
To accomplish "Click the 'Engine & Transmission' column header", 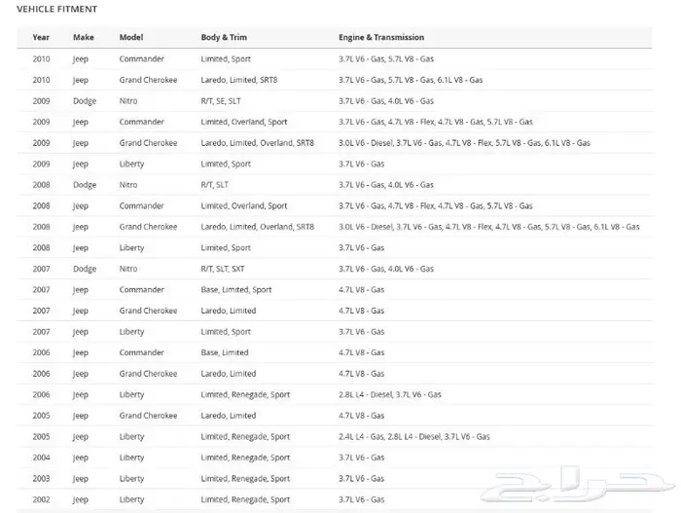I will [381, 37].
